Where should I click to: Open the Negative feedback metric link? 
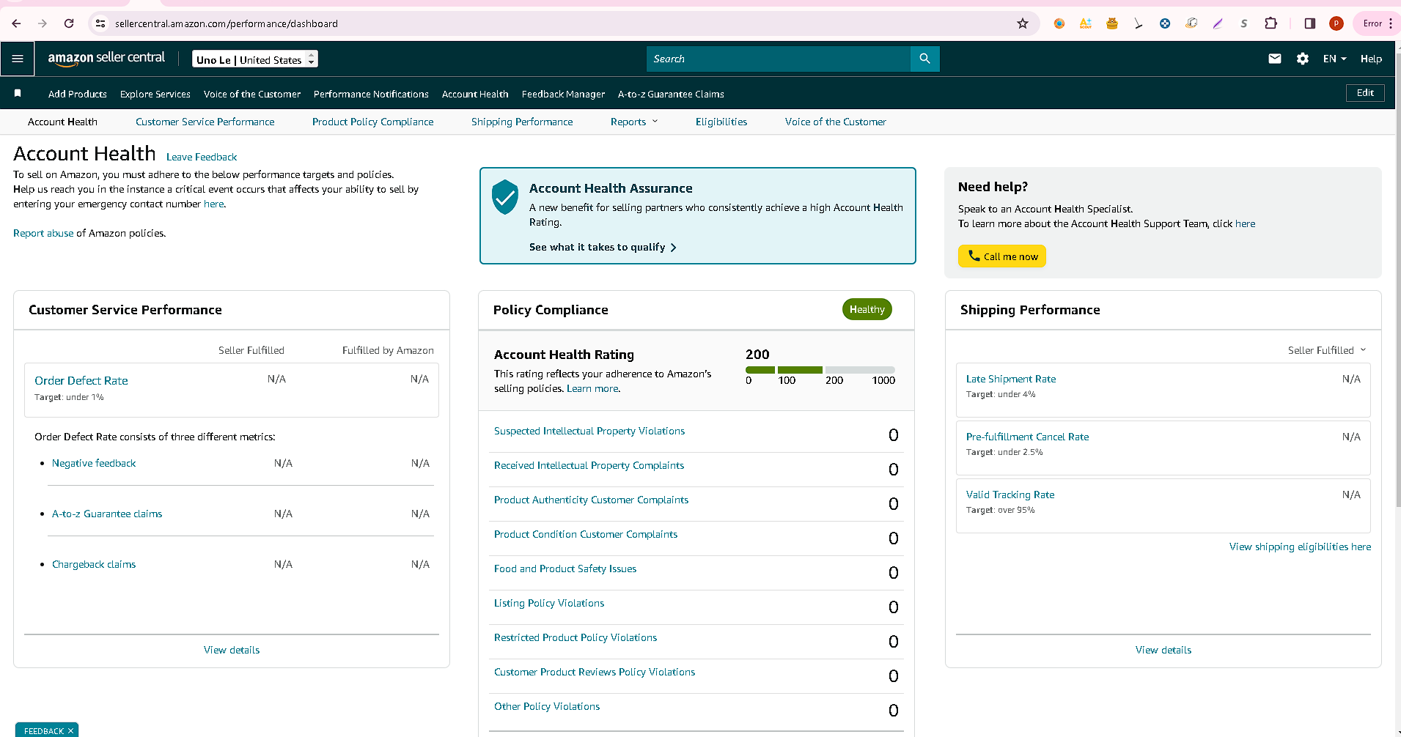94,463
